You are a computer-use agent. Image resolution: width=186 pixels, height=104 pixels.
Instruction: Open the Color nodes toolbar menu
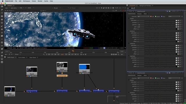(2, 20)
